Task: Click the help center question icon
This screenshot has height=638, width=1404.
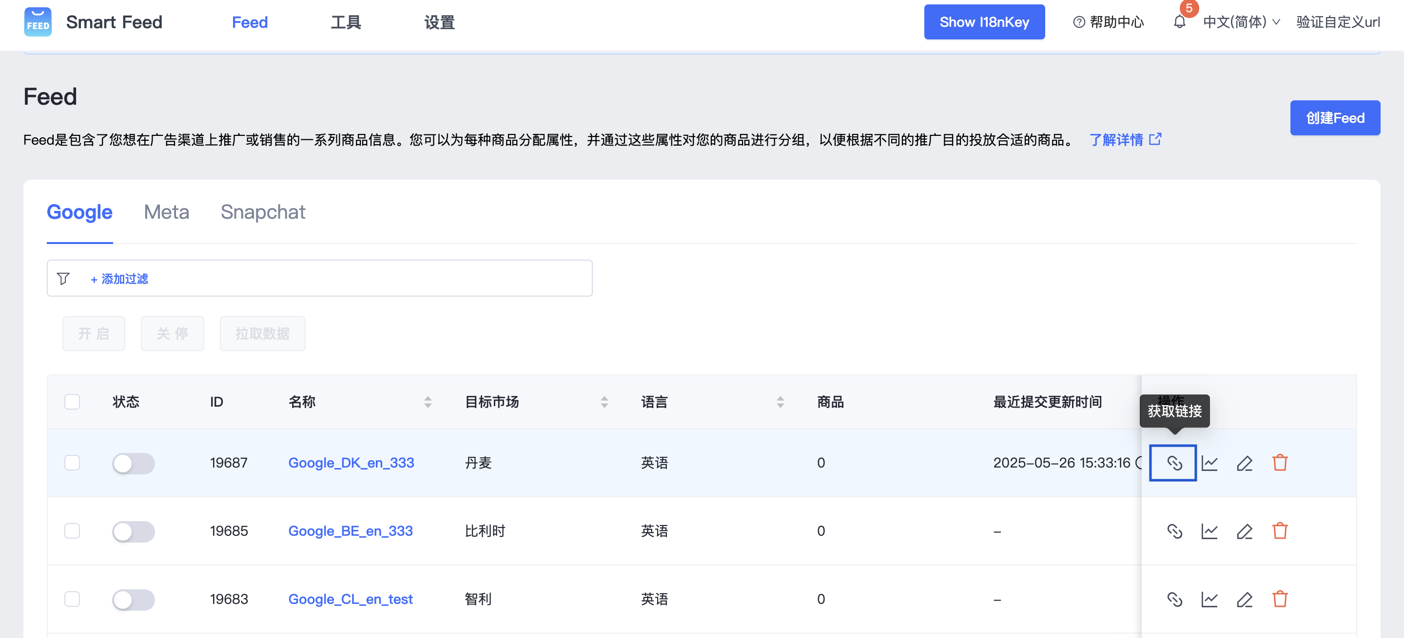Action: pos(1079,22)
